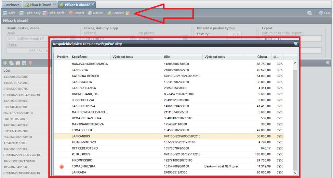Image resolution: width=333 pixels, height=178 pixels.
Task: Select the HANAVANATKKOVAMGA row
Action: click(169, 64)
